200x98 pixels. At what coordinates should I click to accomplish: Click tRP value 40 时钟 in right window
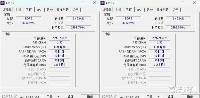tap(160, 56)
